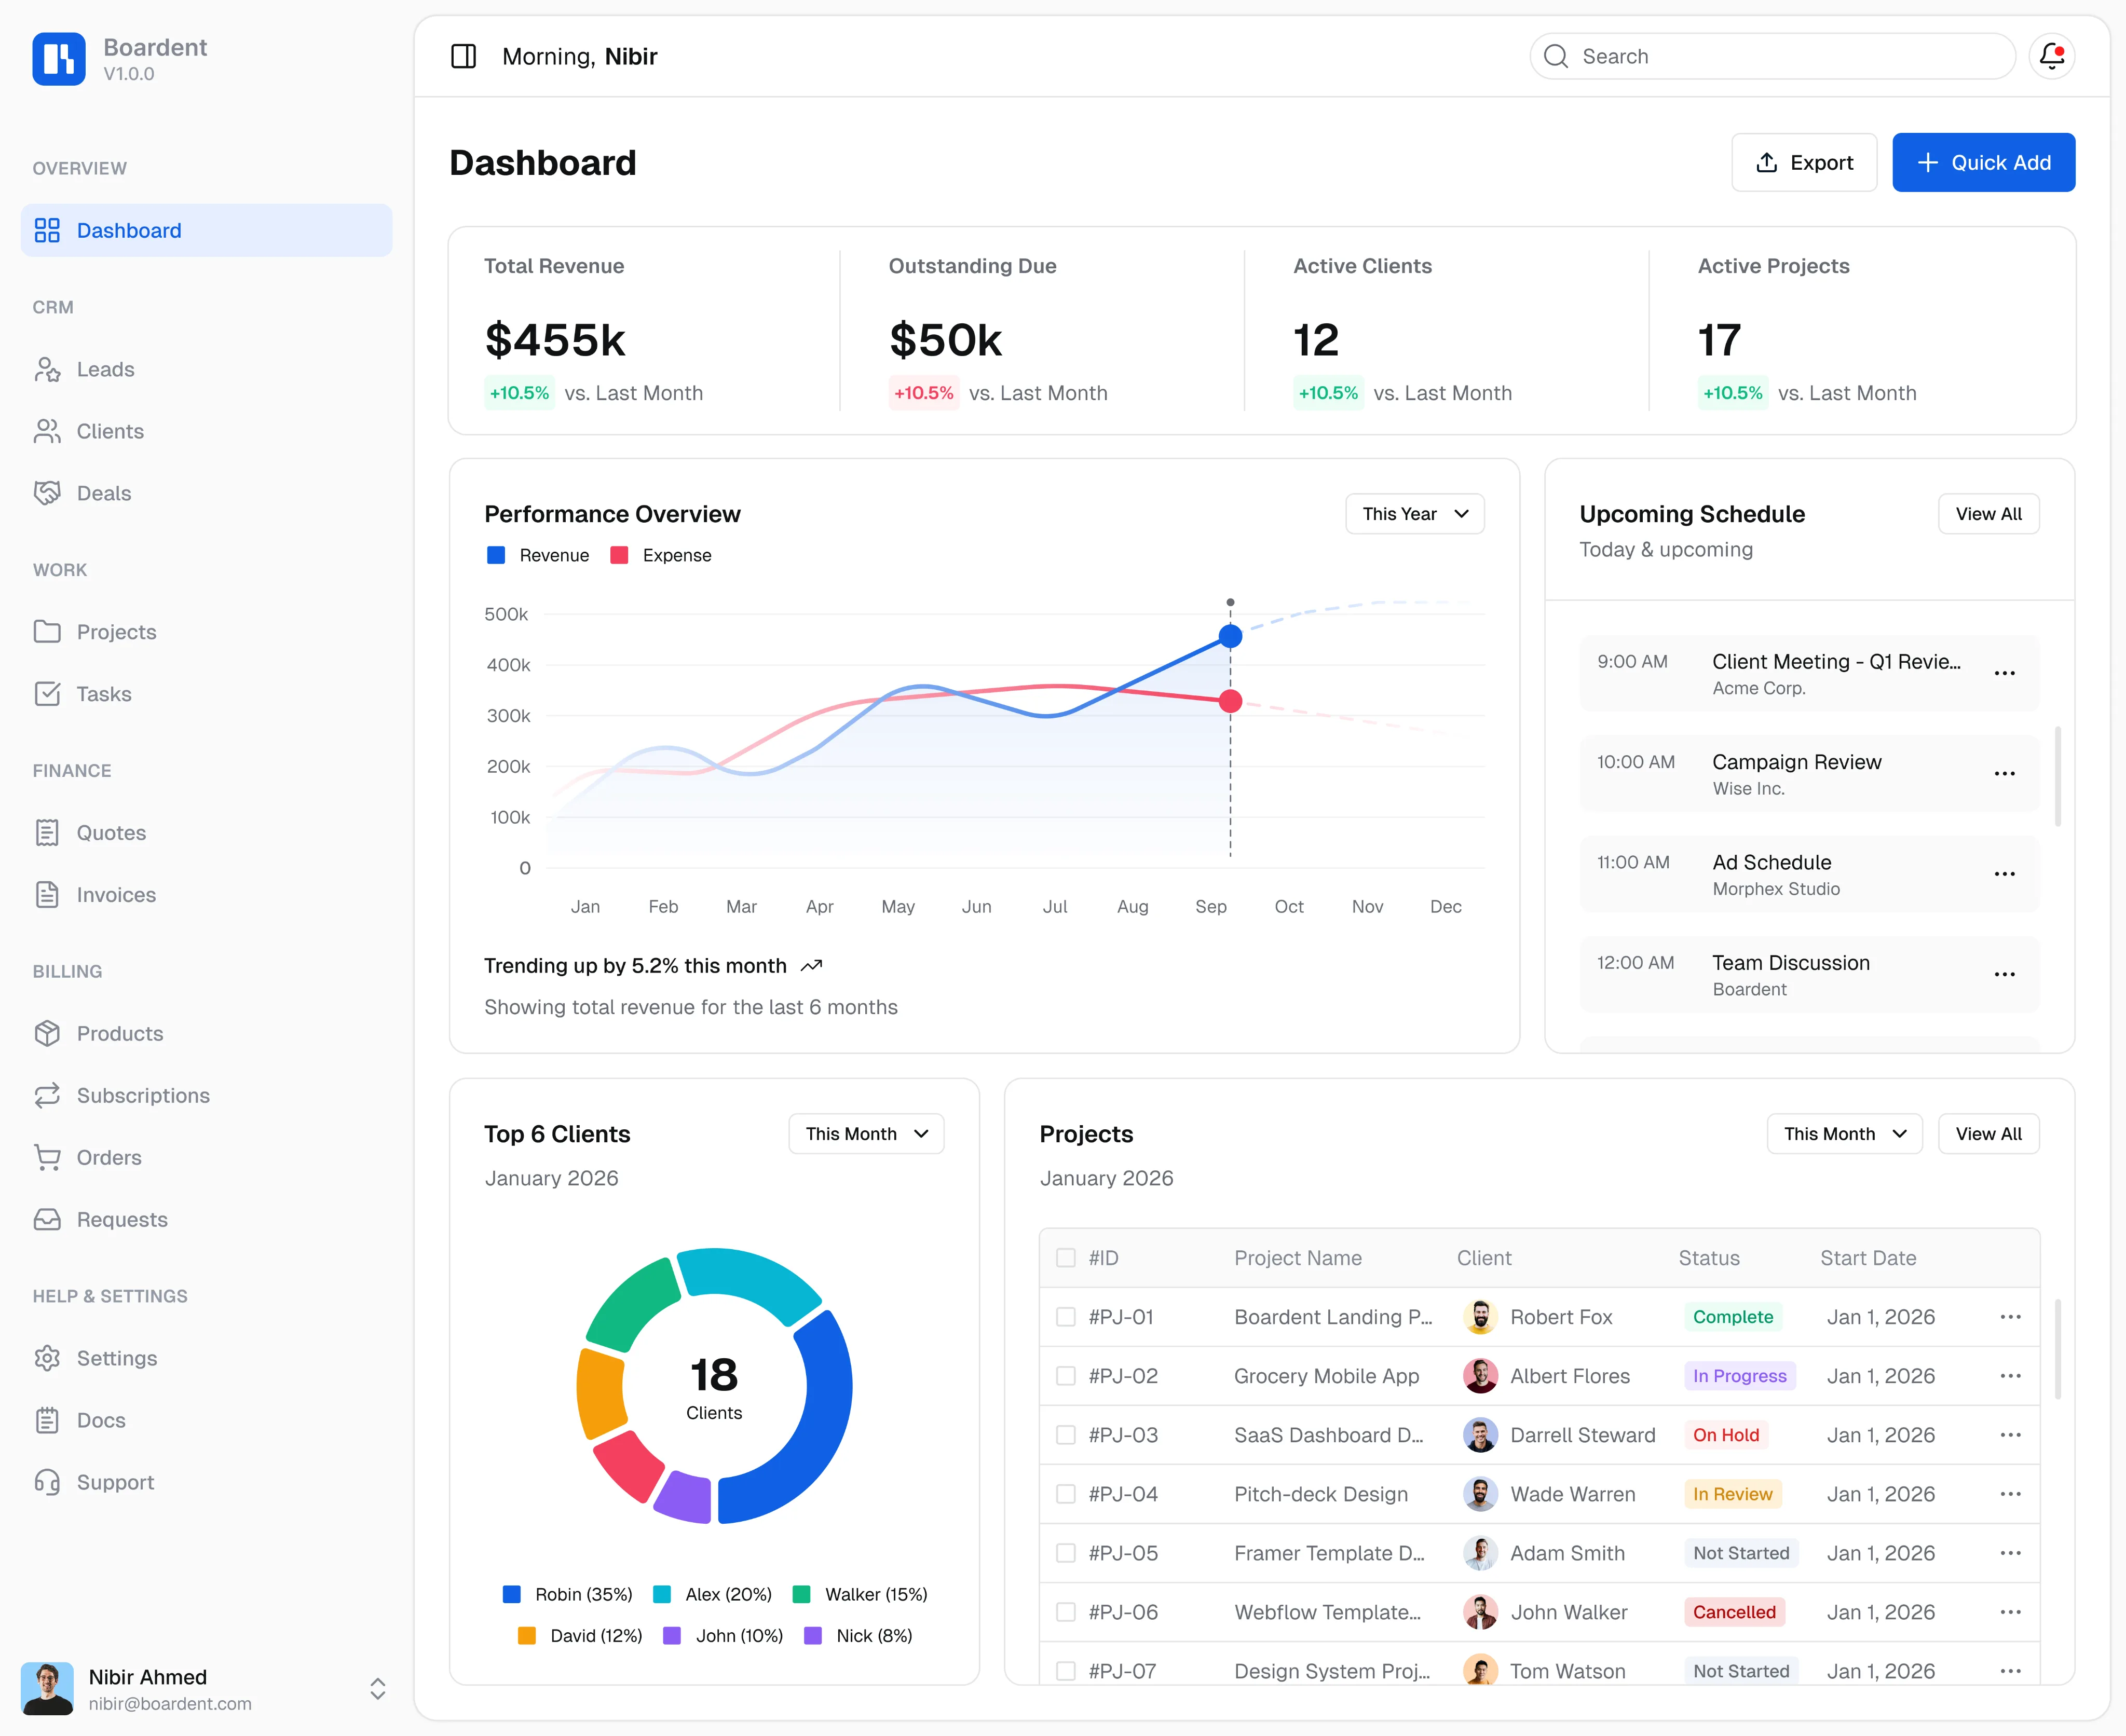The image size is (2126, 1736).
Task: Click the Upcoming Schedule scrollbar
Action: [2057, 777]
